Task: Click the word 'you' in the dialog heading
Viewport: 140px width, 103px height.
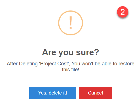Action: (x=66, y=53)
